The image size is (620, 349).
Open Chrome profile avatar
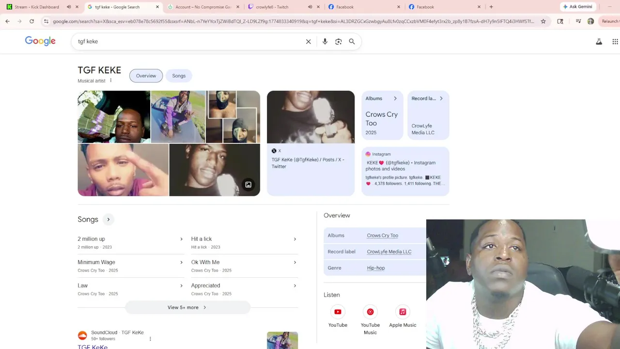click(x=590, y=21)
